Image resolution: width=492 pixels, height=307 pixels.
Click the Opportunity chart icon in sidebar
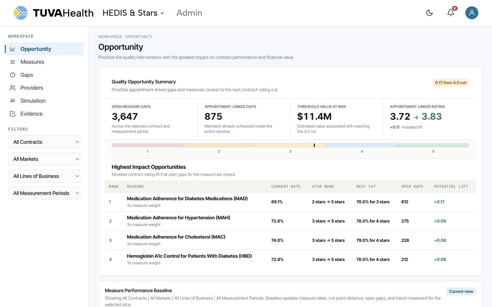[x=13, y=49]
